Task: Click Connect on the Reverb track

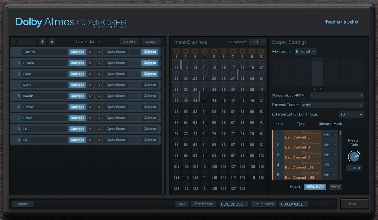Action: [77, 107]
